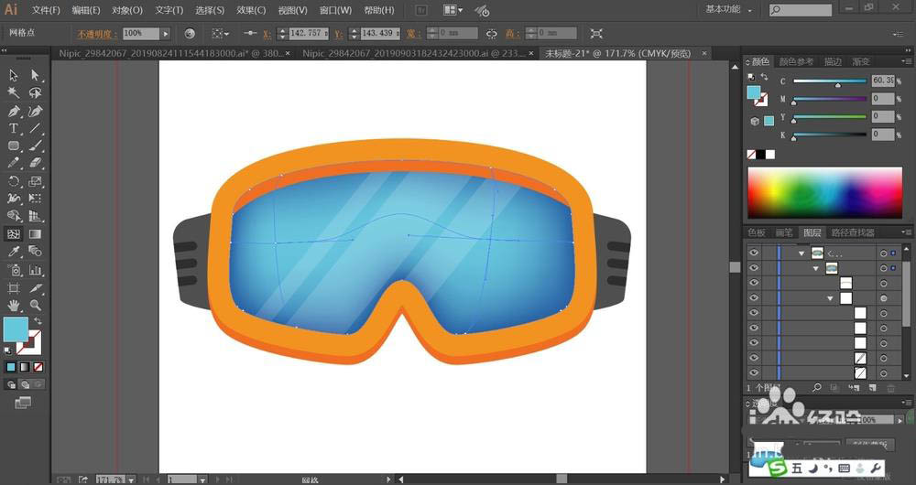Toggle visibility of the second layer row

coord(754,268)
